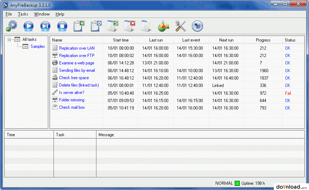Click the blue Play toolbar button
This screenshot has width=309, height=190.
pos(29,26)
